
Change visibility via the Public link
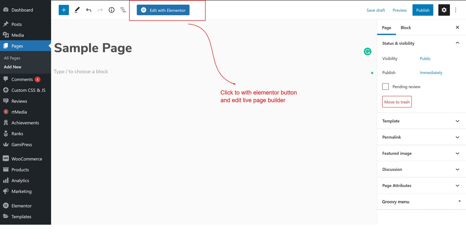click(x=425, y=58)
